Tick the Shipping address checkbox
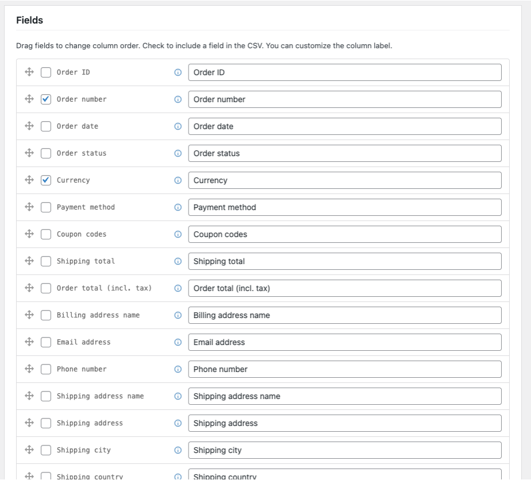Screen dimensions: 531x480 [x=46, y=423]
